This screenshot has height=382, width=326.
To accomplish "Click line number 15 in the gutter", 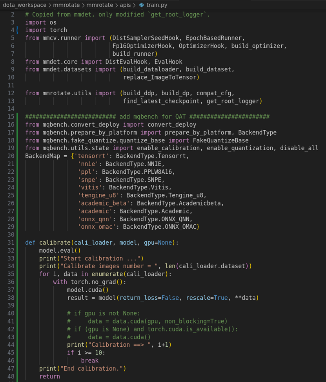I will point(11,116).
